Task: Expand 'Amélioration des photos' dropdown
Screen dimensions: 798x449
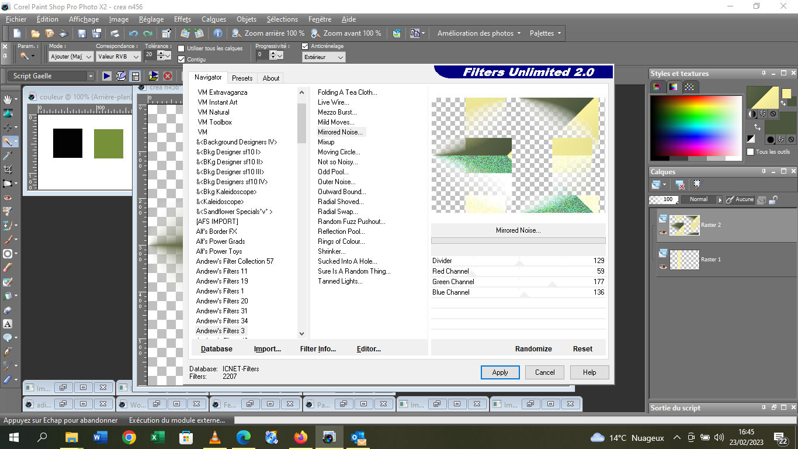Action: click(x=479, y=33)
